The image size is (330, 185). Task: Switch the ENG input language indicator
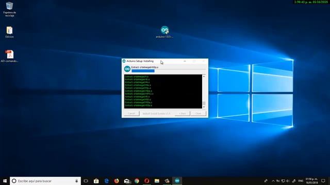coord(301,181)
